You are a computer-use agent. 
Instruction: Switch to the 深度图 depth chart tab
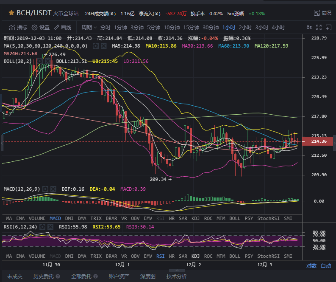click(148, 276)
